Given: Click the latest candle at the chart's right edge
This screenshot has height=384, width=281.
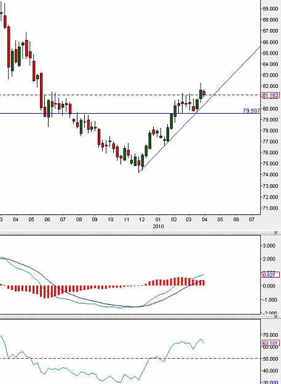Looking at the screenshot, I should pos(204,93).
